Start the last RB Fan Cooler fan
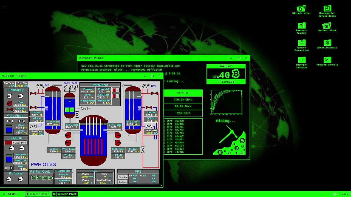Viewport: 351px width, 197px height. tap(50, 178)
